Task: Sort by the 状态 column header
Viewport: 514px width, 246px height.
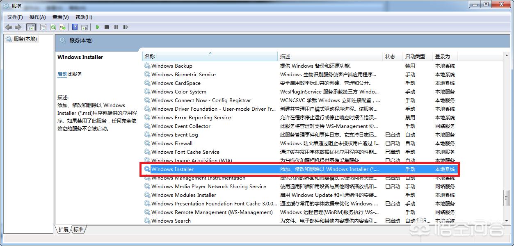Action: click(393, 56)
